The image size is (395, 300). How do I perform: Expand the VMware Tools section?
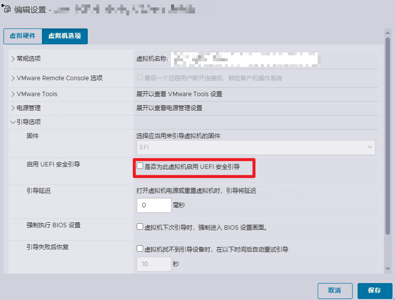pos(13,94)
